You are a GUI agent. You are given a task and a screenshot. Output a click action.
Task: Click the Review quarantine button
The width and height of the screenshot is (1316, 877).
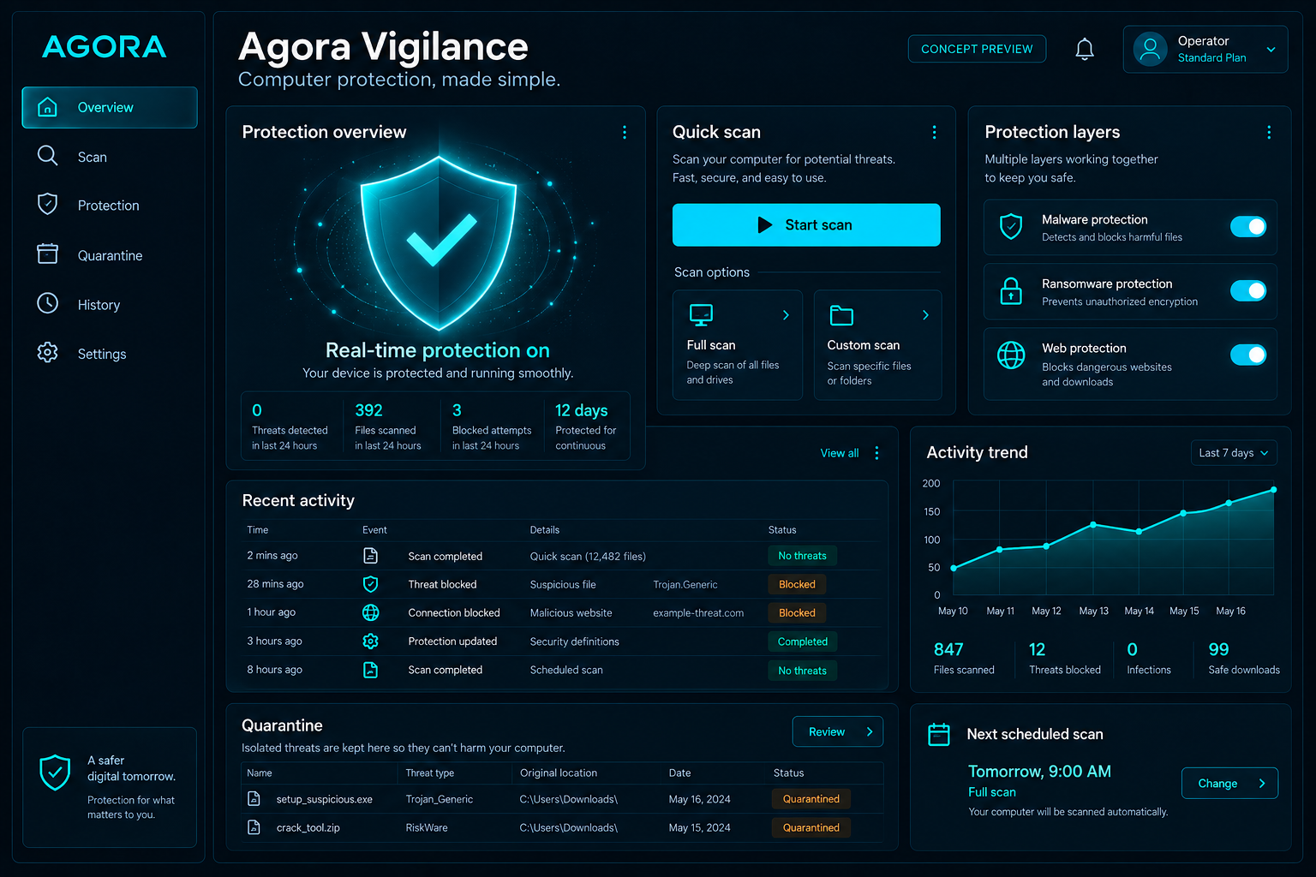[x=838, y=731]
